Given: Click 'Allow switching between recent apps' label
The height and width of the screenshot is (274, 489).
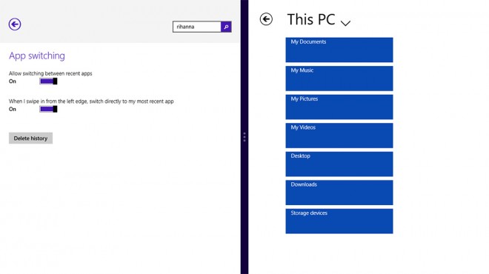Looking at the screenshot, I should [50, 73].
